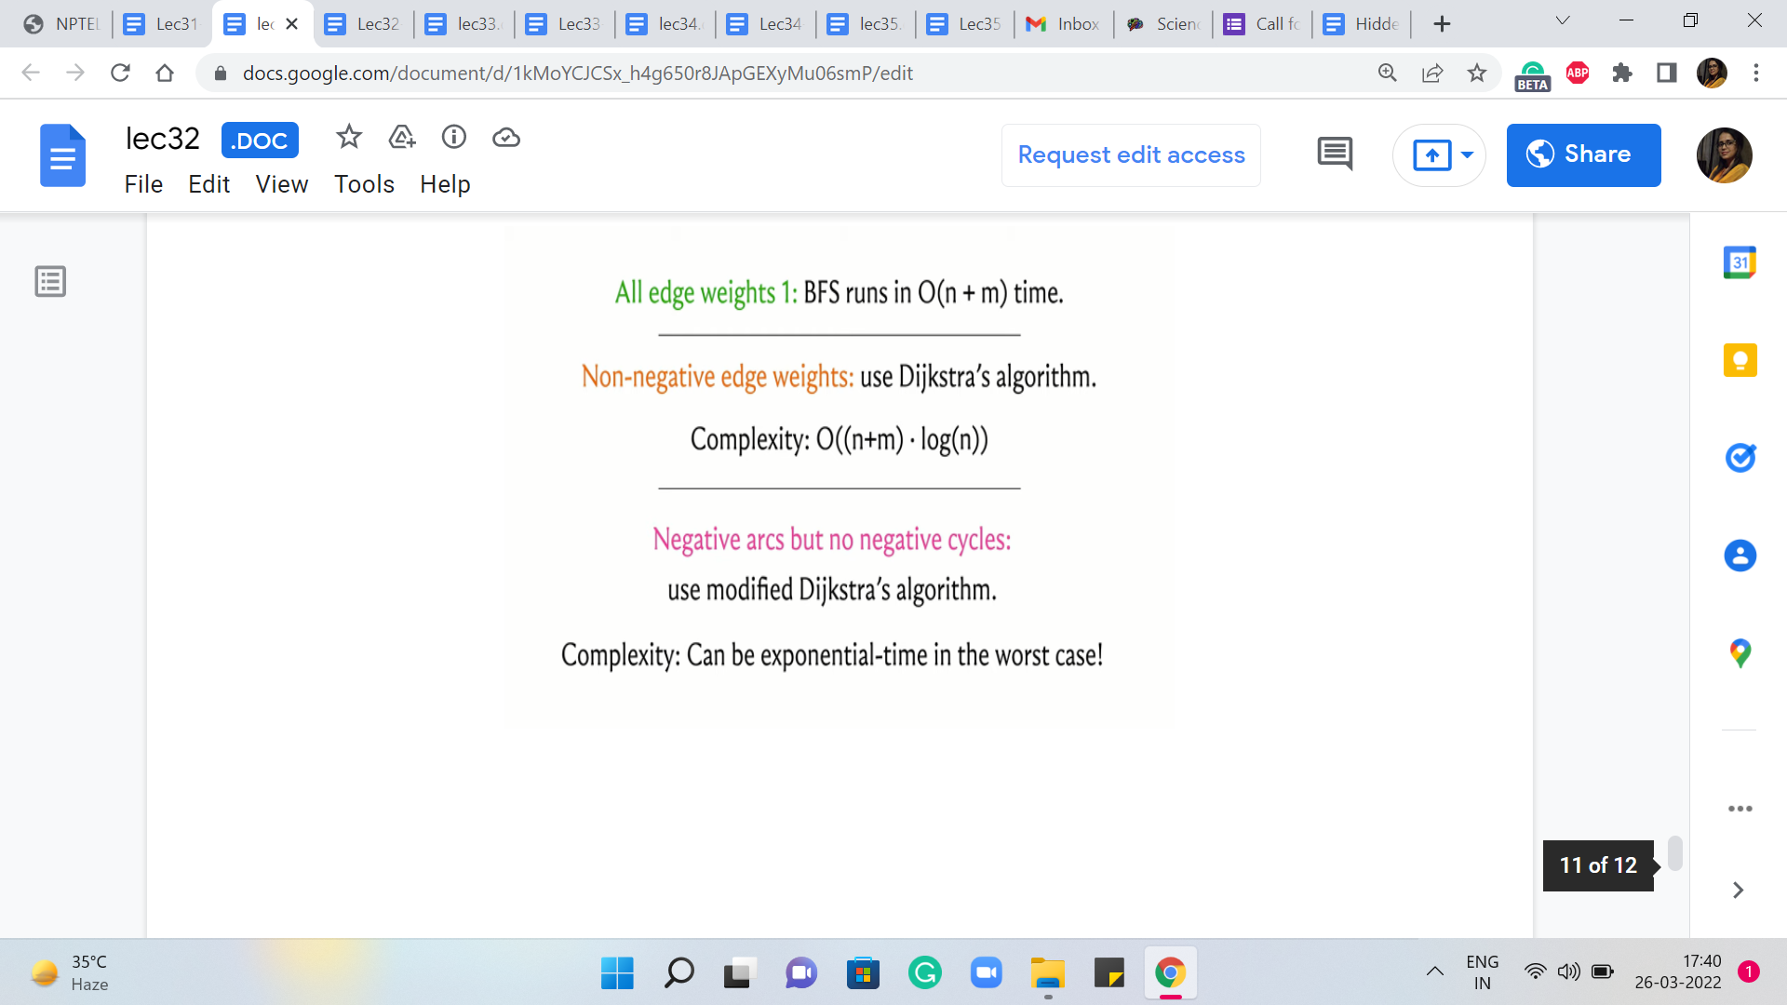Click the Request edit access button
1787x1005 pixels.
pos(1131,154)
